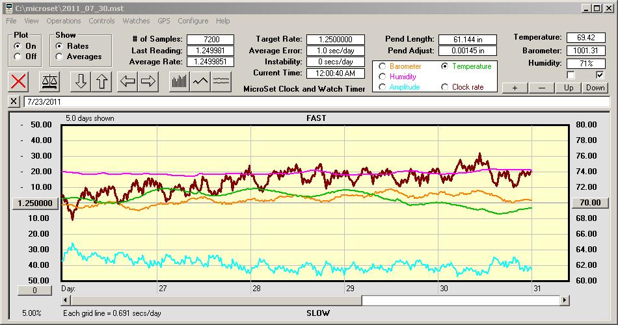Click the horizontal scrollbar thumb
This screenshot has height=325, width=618.
tap(216, 300)
